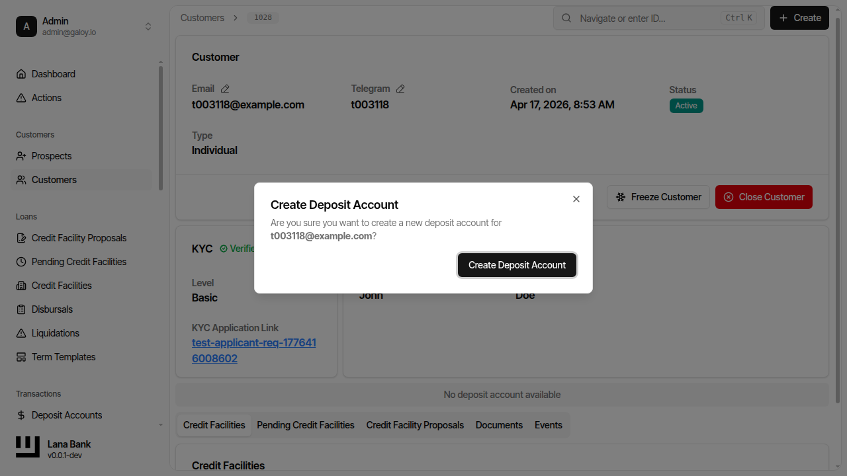Select the Actions warning icon in sidebar
Screen dimensions: 847x476
(21, 97)
